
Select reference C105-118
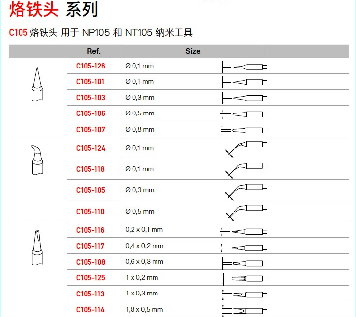pos(90,169)
